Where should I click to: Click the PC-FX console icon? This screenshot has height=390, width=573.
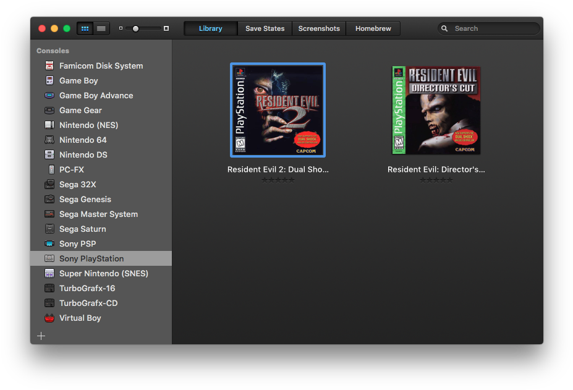click(51, 169)
